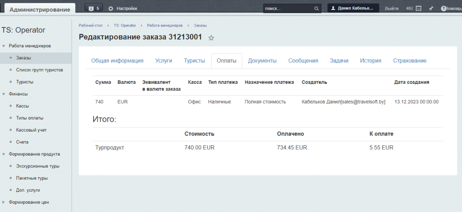Go to TS: Operator breadcrumb

point(125,26)
